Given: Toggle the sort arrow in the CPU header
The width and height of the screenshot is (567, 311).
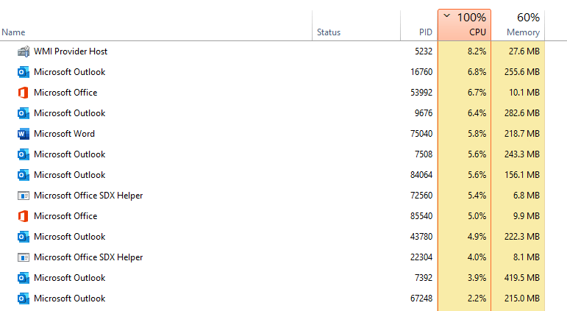Looking at the screenshot, I should 447,15.
